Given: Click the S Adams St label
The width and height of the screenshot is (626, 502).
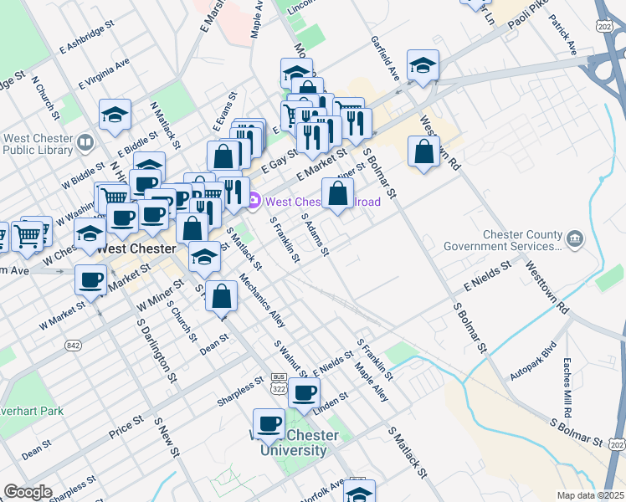Looking at the screenshot, I should [315, 234].
